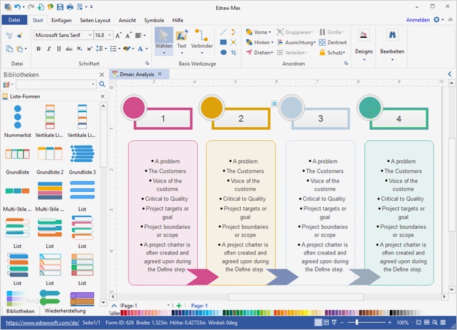The width and height of the screenshot is (457, 330).
Task: Click the Anmelden sign-in link
Action: (418, 20)
